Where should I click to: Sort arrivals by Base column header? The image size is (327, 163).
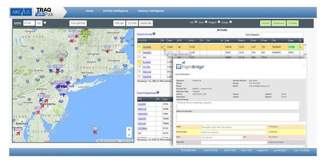point(293,41)
